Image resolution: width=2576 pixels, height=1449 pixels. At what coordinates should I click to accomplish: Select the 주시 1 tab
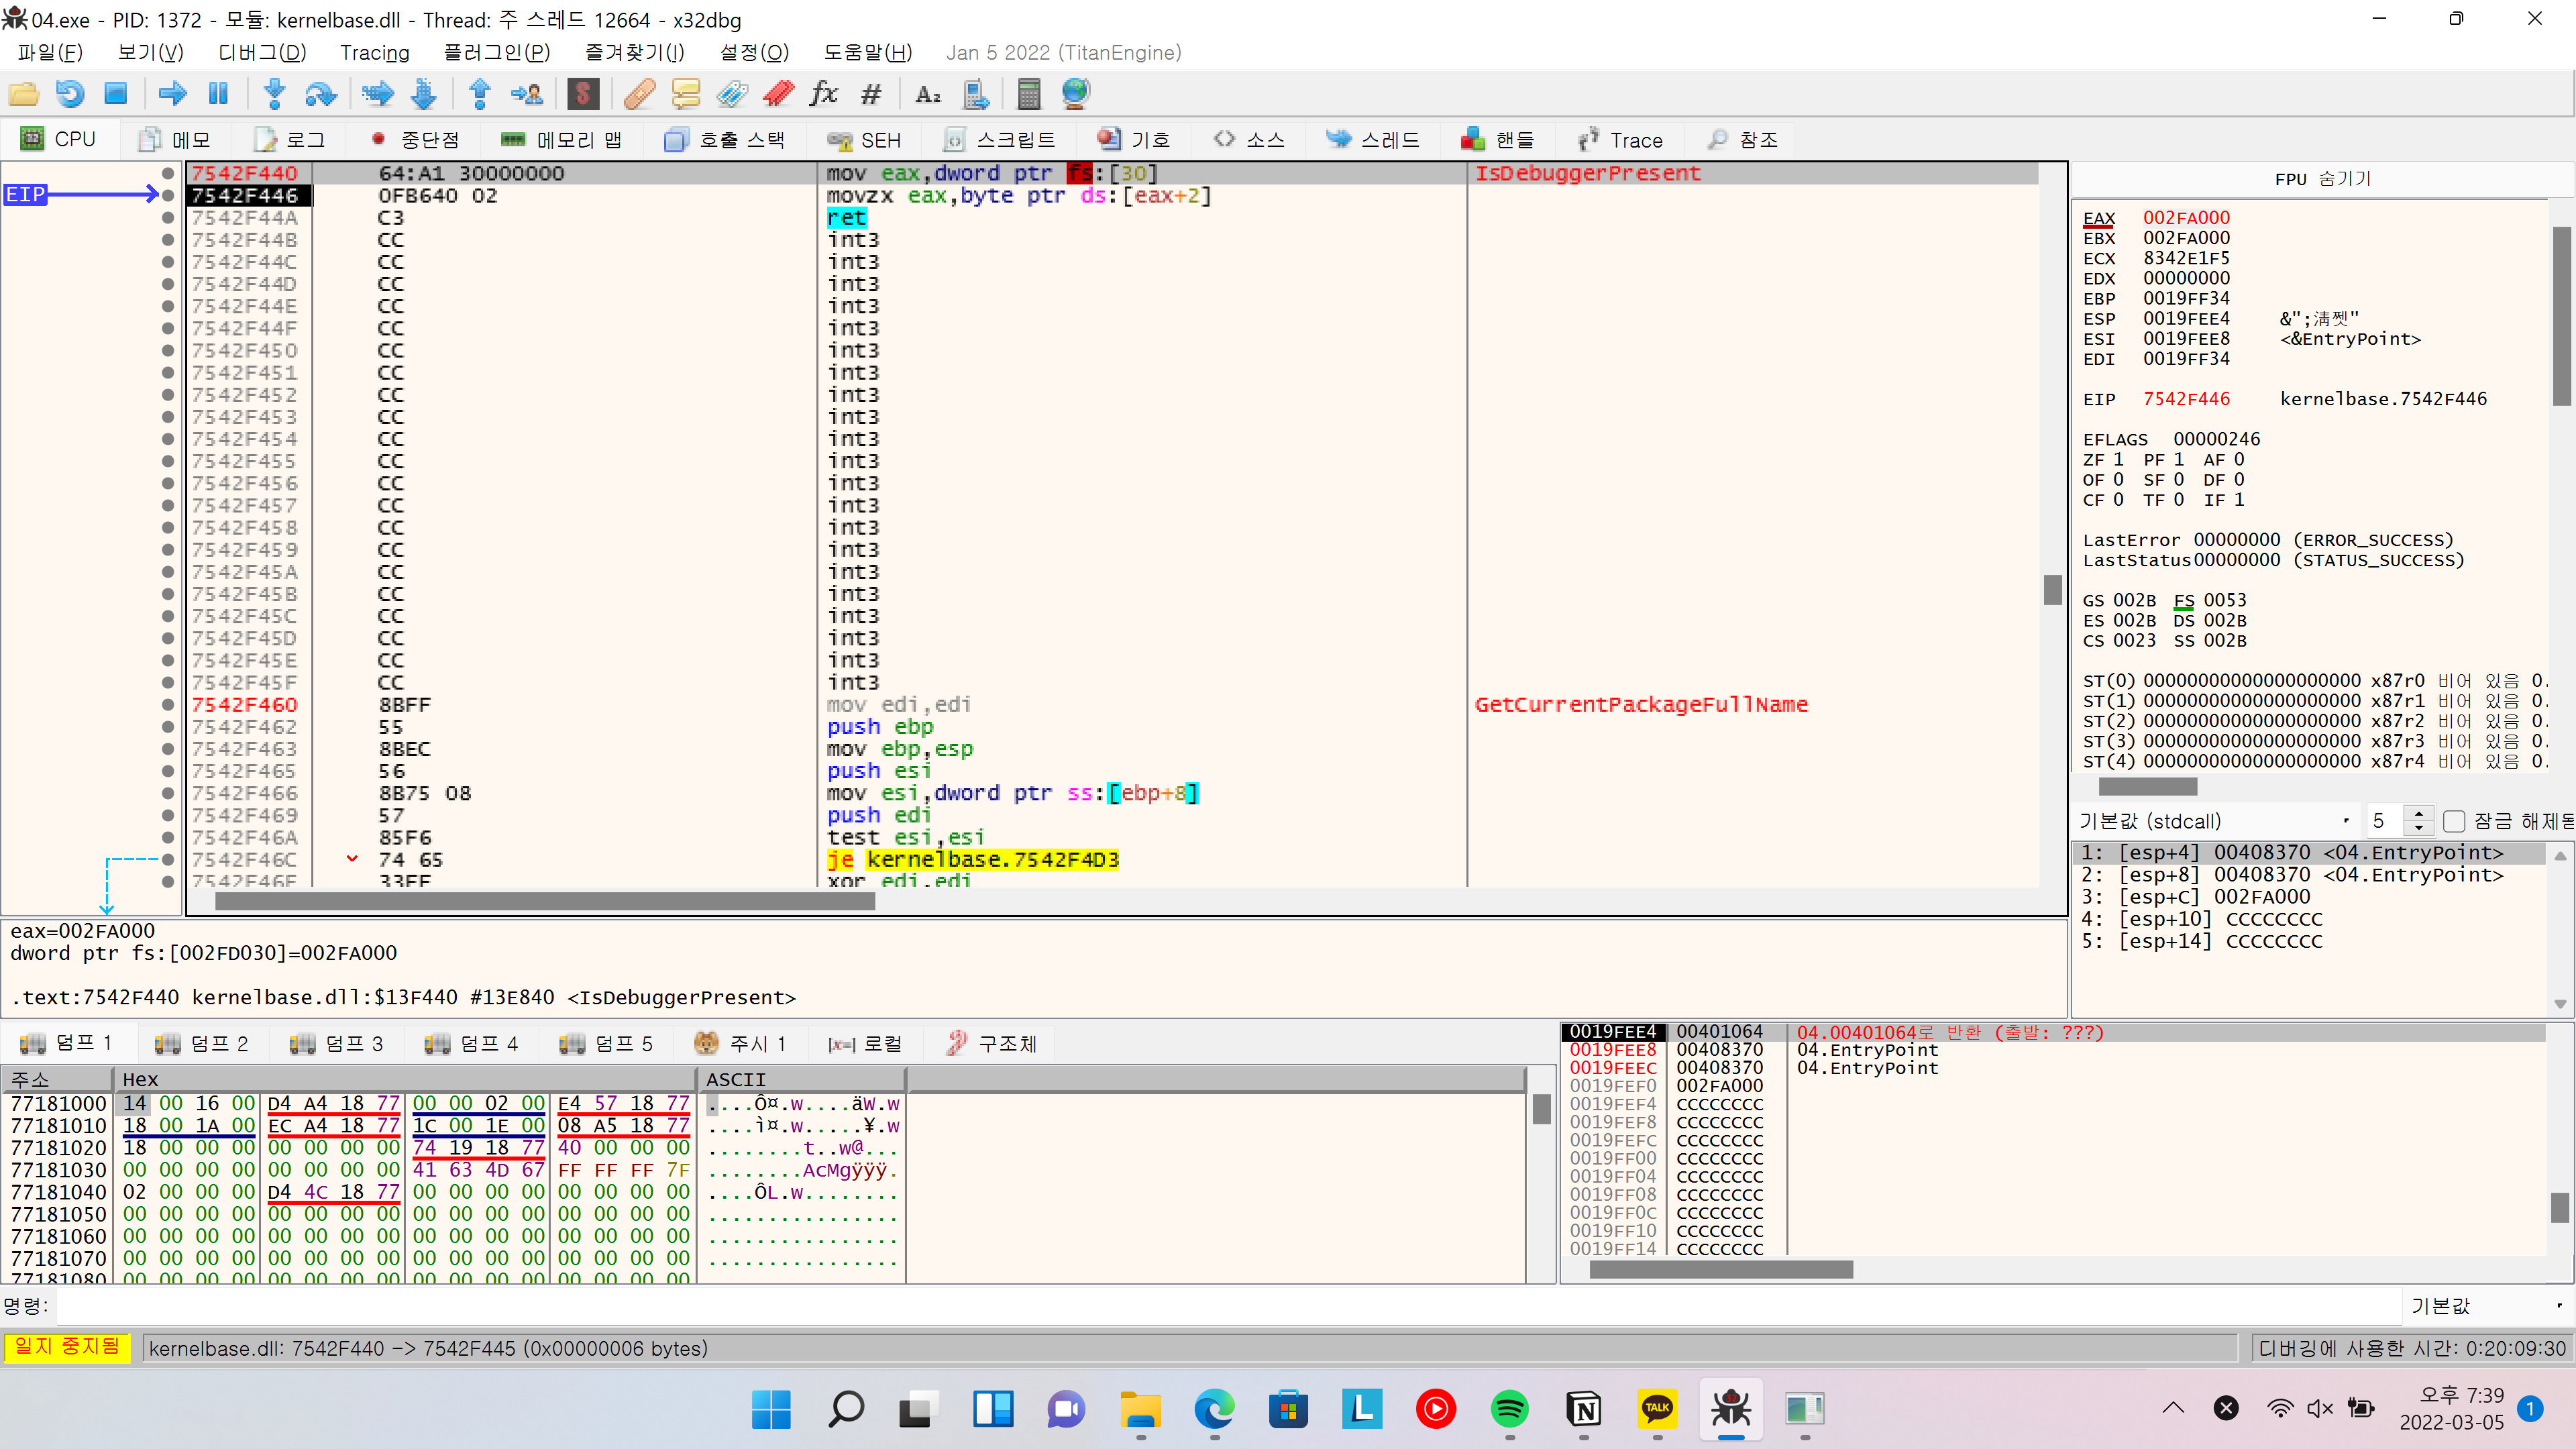click(740, 1043)
